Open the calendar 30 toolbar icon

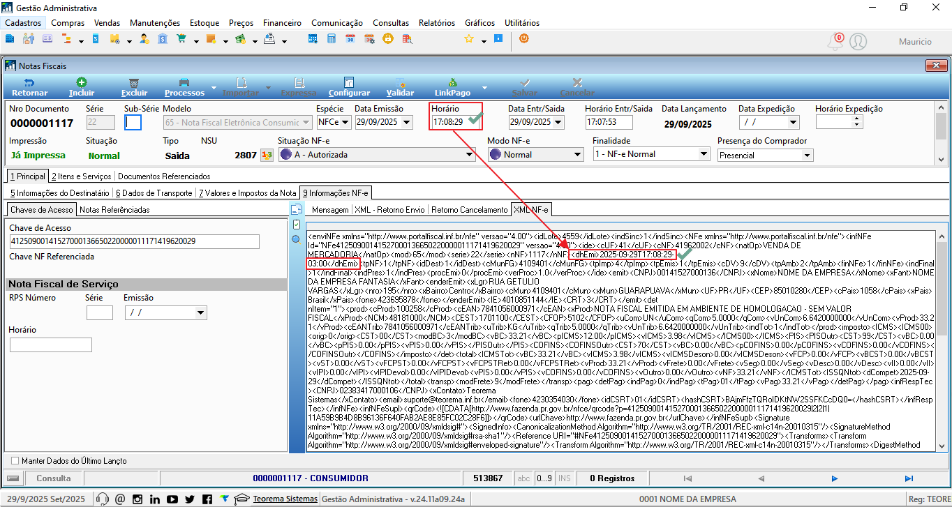coord(350,38)
